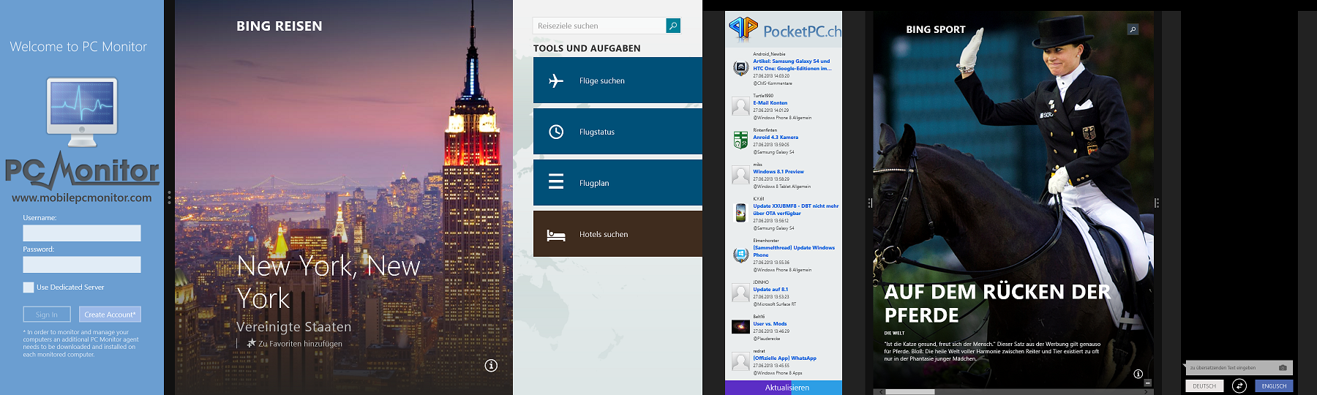This screenshot has height=395, width=1317.
Task: Click the minus zoom-out icon in Bing Sport
Action: pos(1148,383)
